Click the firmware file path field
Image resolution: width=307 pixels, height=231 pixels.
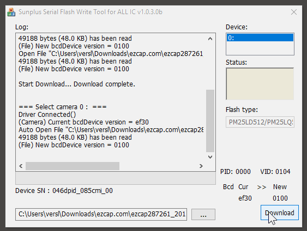101,214
